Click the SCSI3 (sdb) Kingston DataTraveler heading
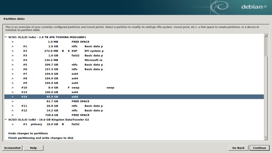 point(48,119)
